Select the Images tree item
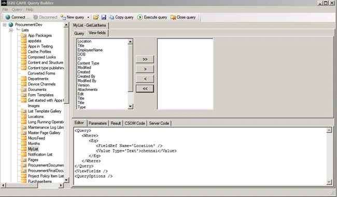 pyautogui.click(x=34, y=105)
